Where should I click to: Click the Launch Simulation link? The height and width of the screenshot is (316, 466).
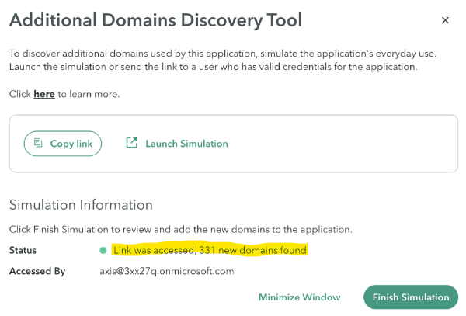(177, 144)
